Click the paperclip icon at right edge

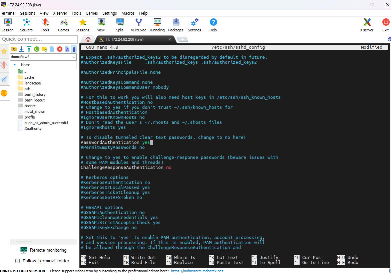click(389, 39)
